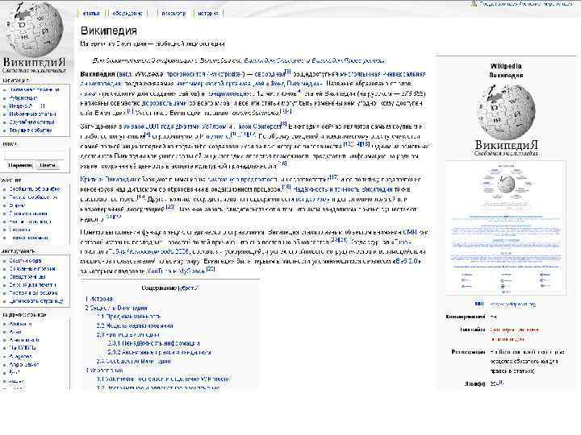Focus the sidebar search input field
Viewport: 581px width, 435px height.
click(34, 155)
